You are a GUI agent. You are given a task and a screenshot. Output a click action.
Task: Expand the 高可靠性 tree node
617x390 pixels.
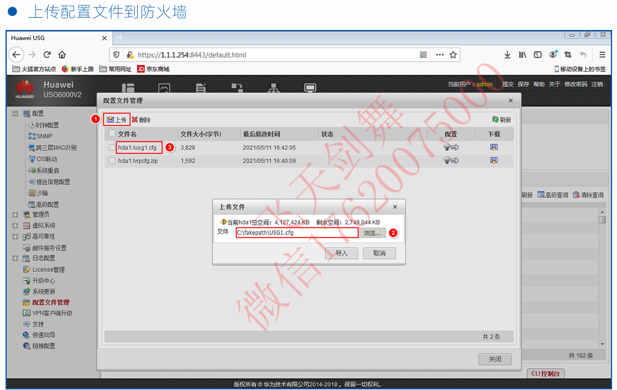click(15, 236)
